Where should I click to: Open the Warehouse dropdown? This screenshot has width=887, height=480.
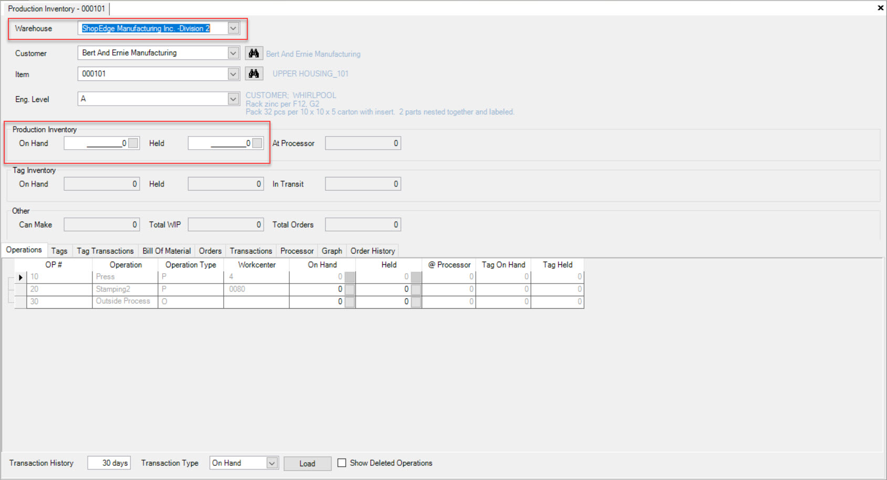click(x=233, y=28)
